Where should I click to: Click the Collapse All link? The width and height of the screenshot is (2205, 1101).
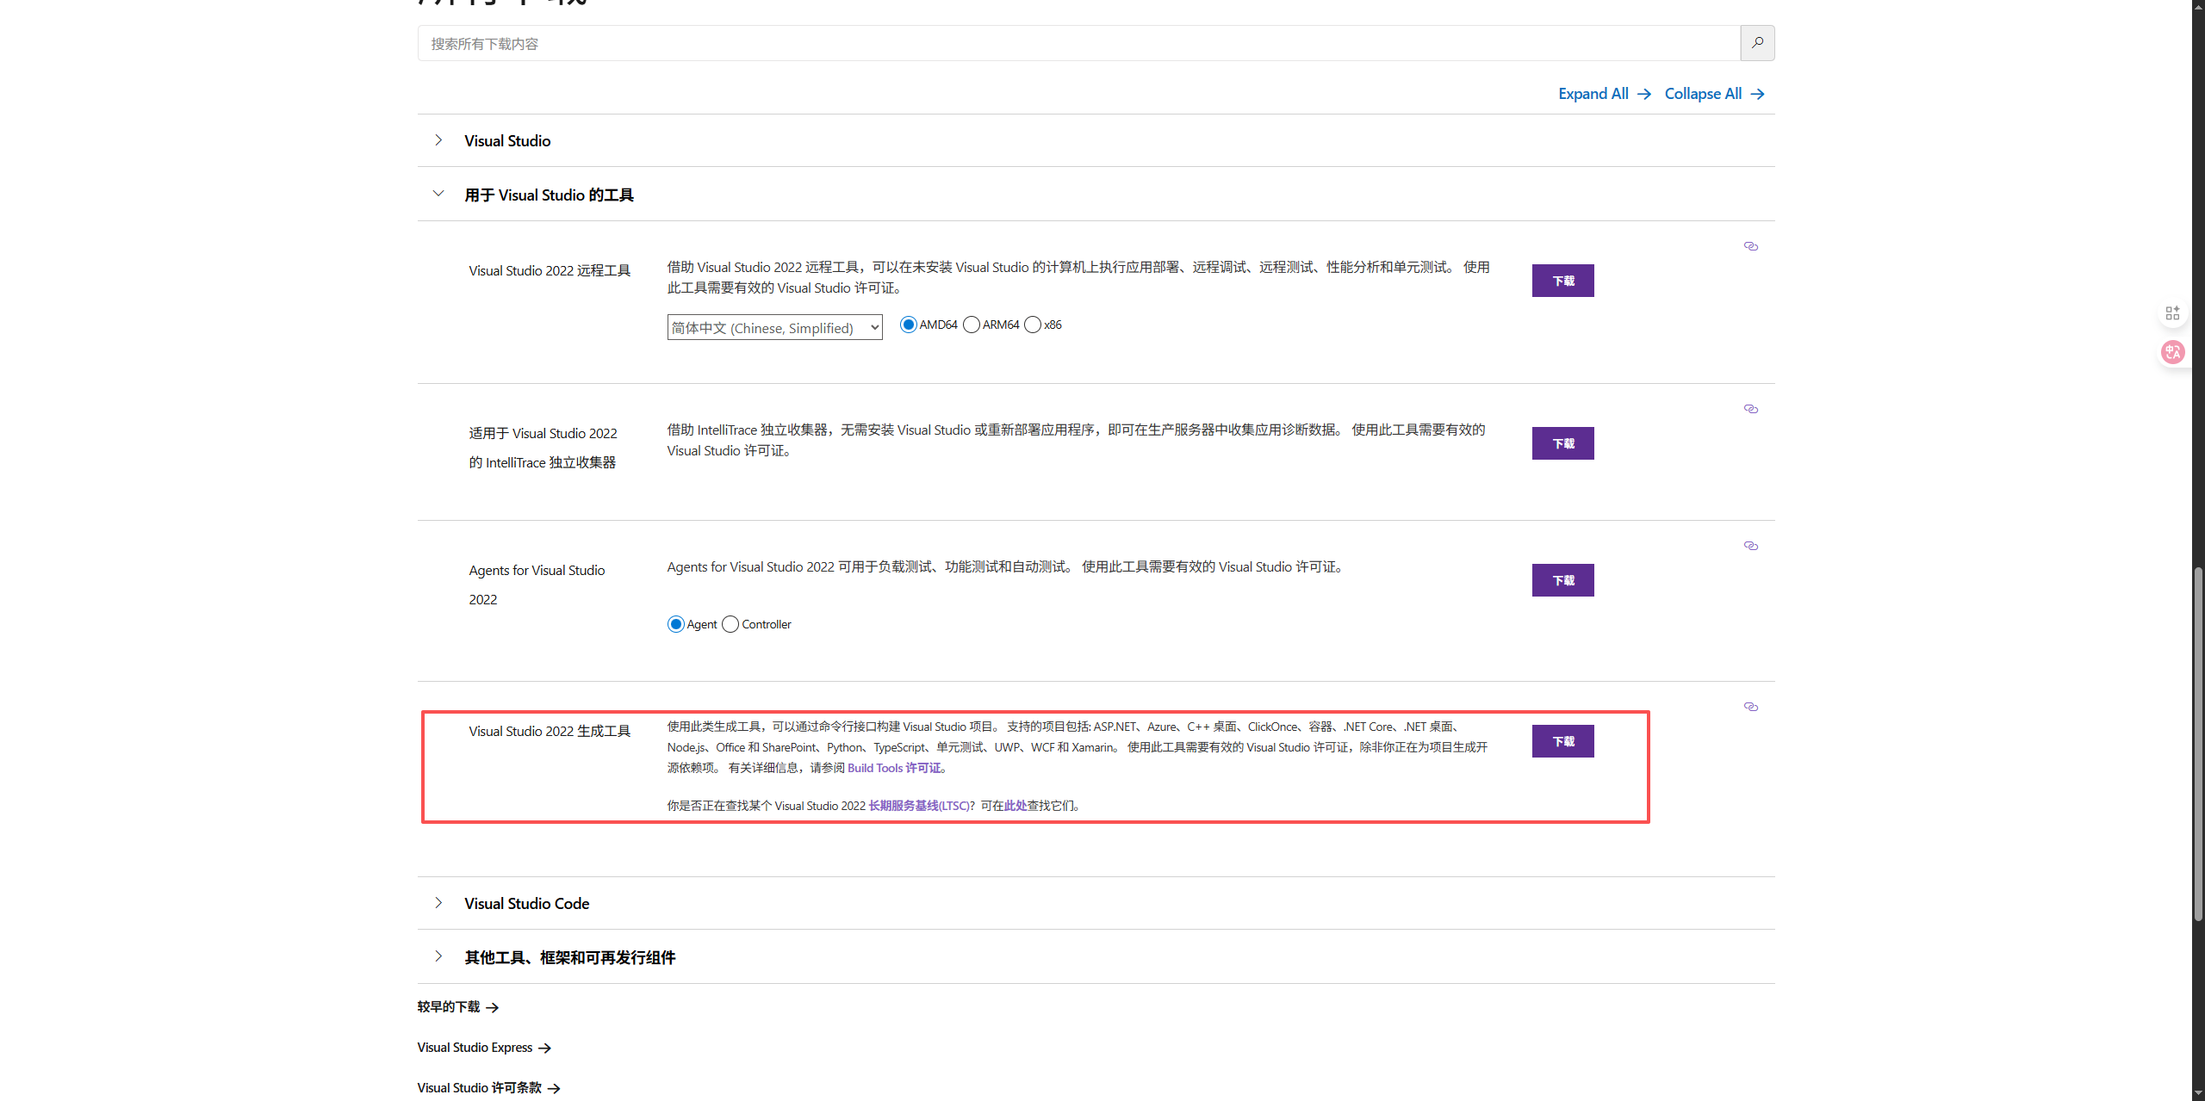[1703, 94]
